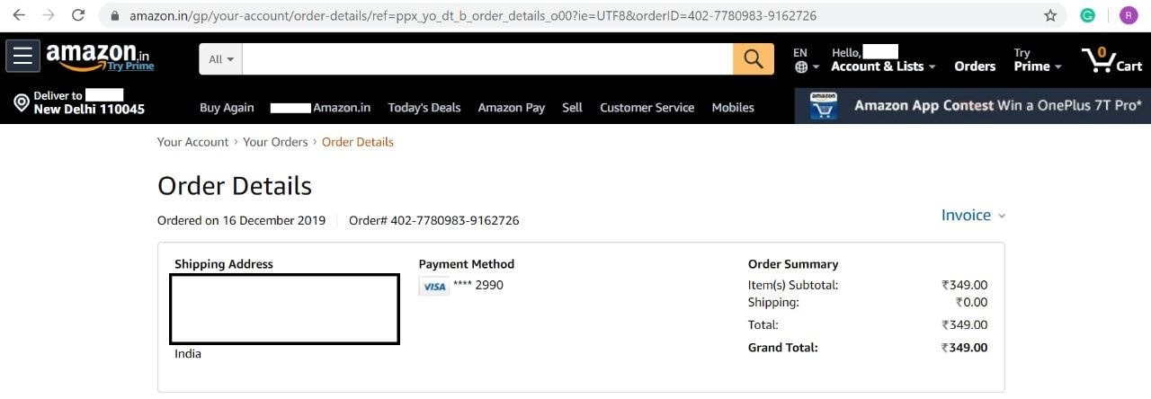Go back to the previous page
This screenshot has height=399, width=1151.
pyautogui.click(x=18, y=15)
